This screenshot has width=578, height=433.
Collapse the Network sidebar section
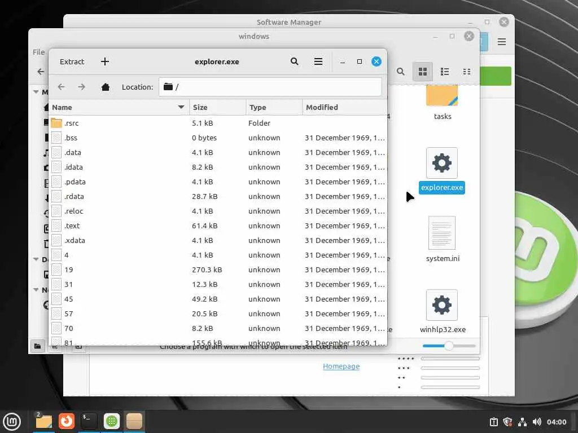pyautogui.click(x=36, y=290)
